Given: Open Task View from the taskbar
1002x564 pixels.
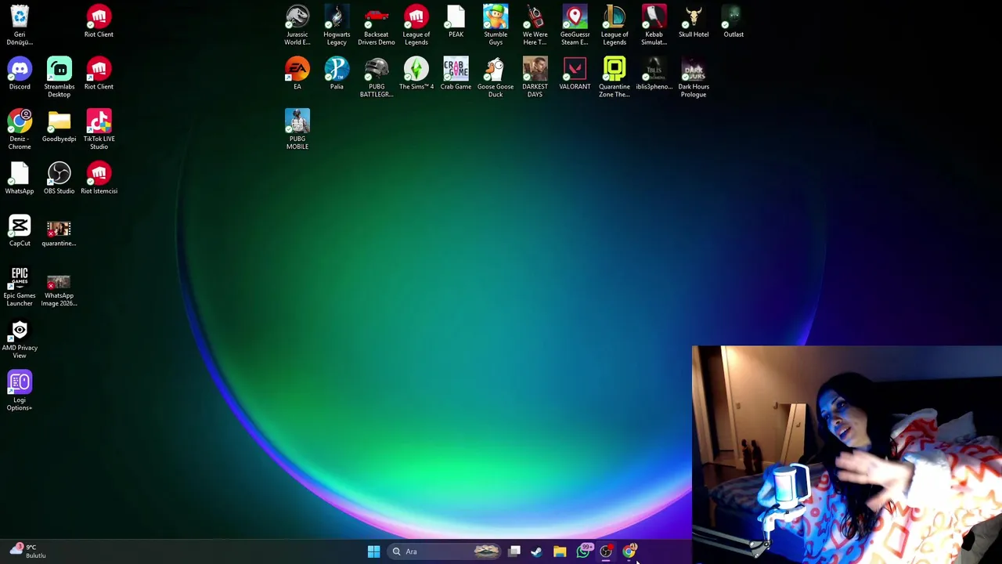Looking at the screenshot, I should click(x=514, y=551).
